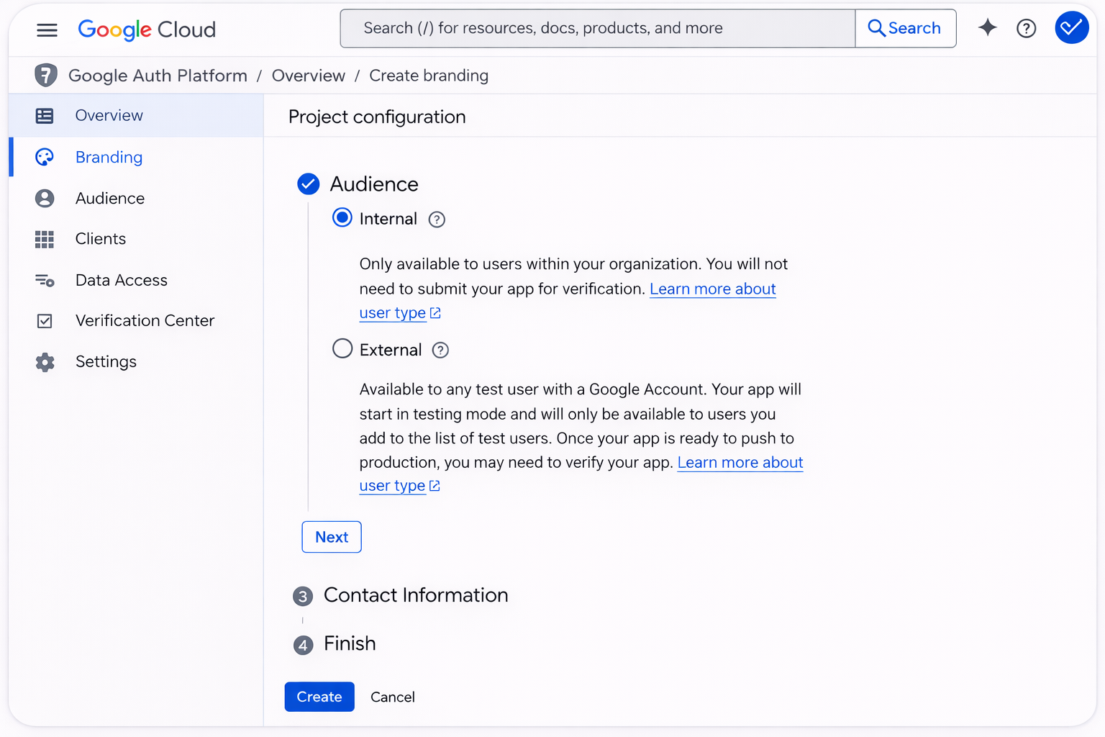Collapse the Audience step header

point(373,184)
